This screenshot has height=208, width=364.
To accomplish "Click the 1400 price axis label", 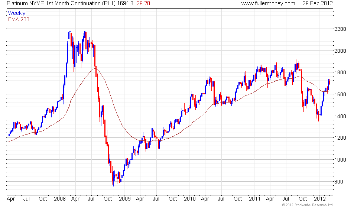I will [x=340, y=116].
